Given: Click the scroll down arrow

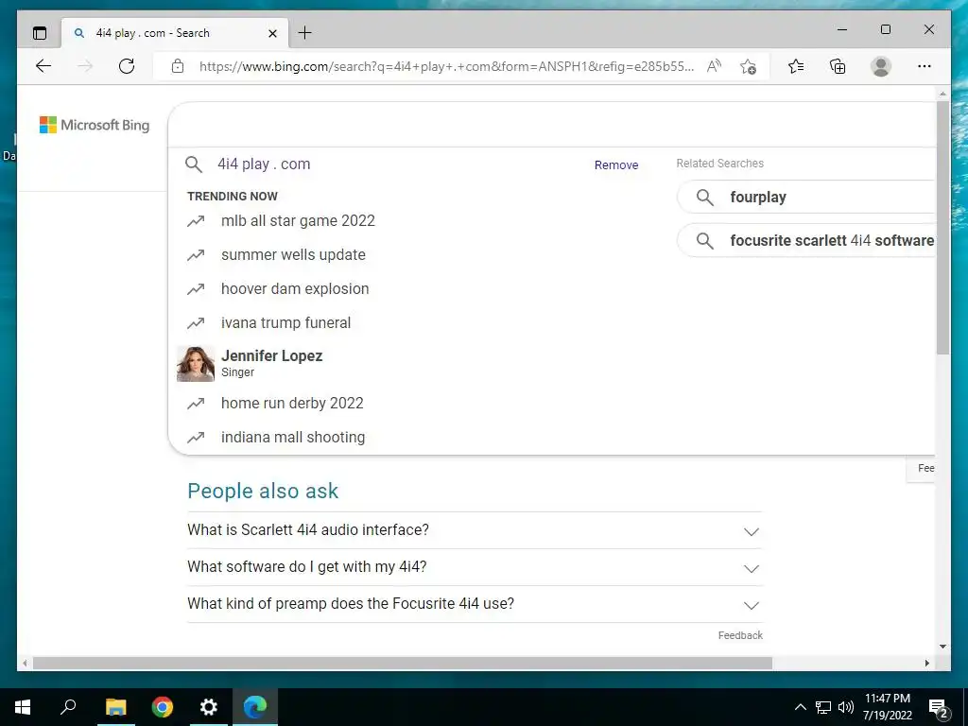Looking at the screenshot, I should tap(942, 647).
